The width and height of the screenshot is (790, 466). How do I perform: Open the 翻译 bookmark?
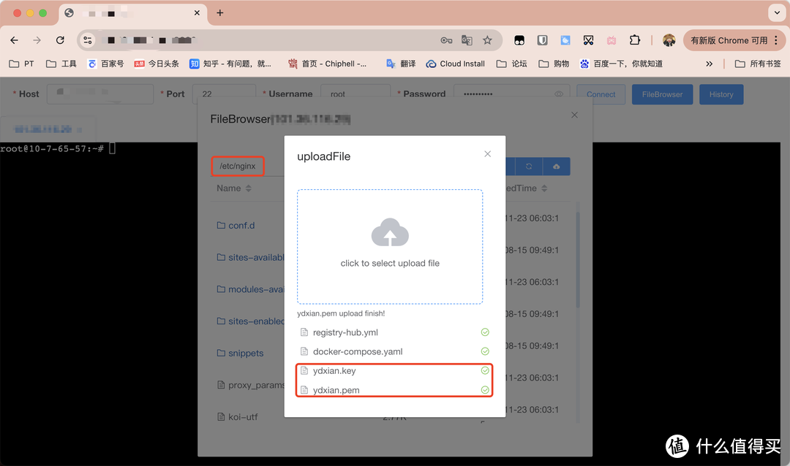(401, 64)
